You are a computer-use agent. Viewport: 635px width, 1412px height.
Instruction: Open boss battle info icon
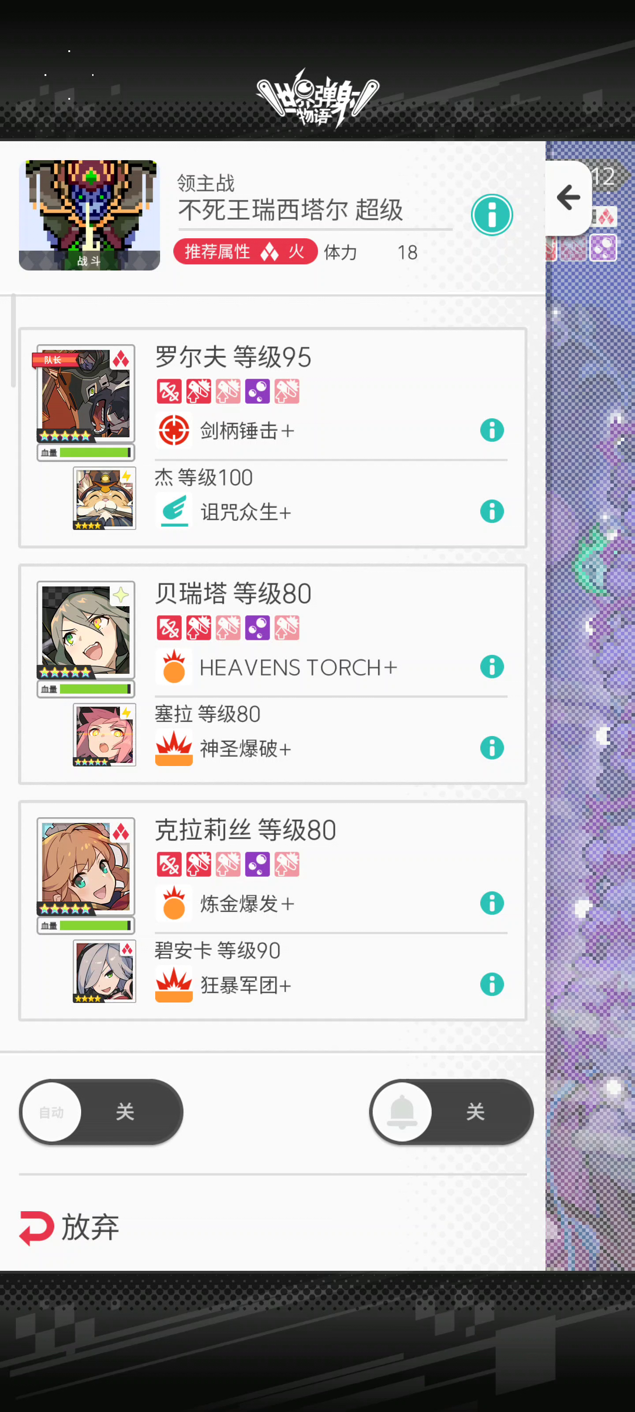(491, 215)
